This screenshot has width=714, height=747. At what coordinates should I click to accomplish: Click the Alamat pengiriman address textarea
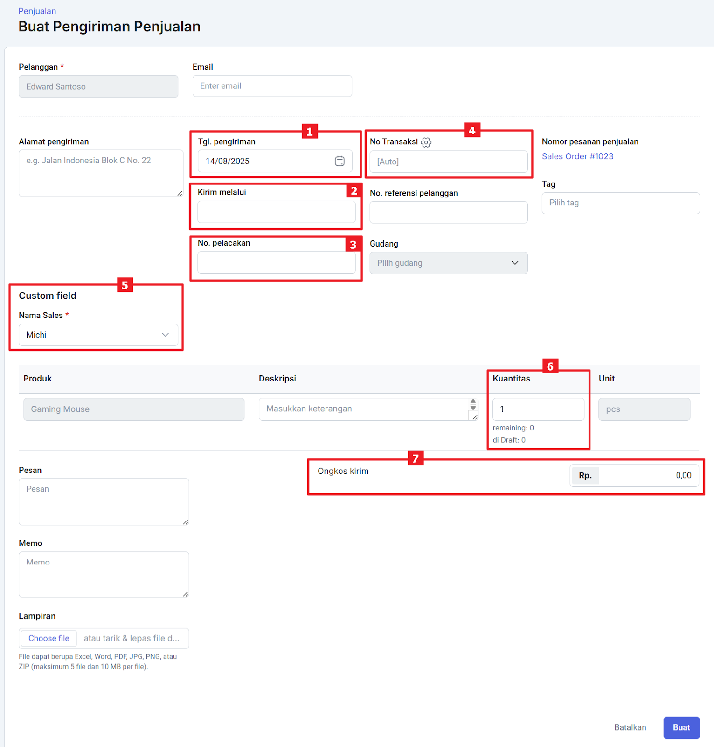click(x=101, y=173)
